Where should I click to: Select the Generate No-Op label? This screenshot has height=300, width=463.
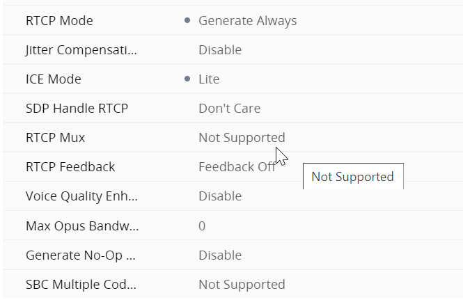(x=80, y=255)
